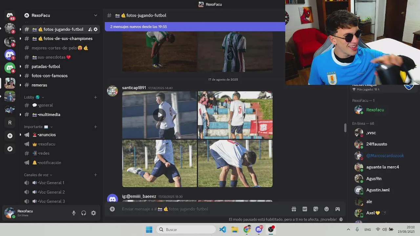The image size is (420, 236).
Task: Open the sus-anecdotas channel
Action: (61, 57)
